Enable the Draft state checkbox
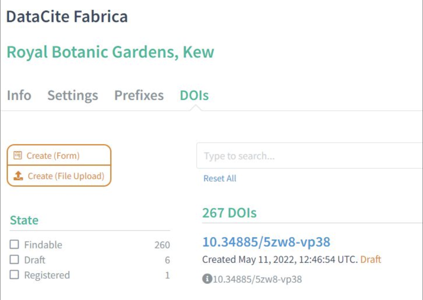 (14, 260)
